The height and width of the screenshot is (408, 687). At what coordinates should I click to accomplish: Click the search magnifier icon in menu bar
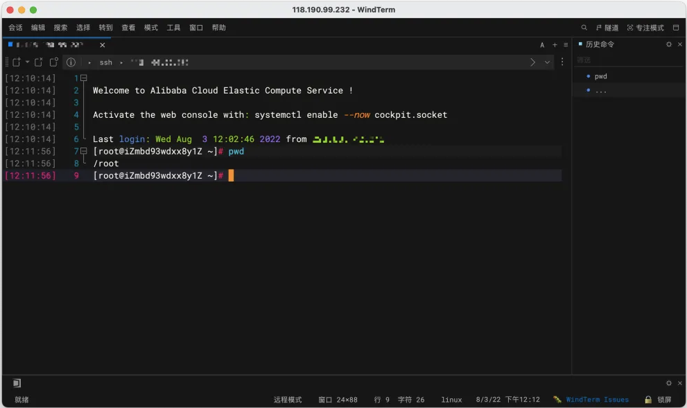tap(584, 28)
